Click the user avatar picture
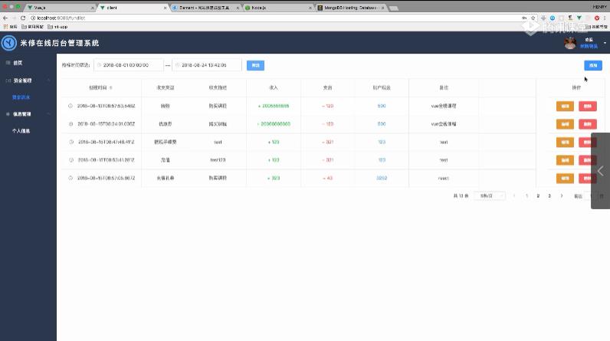The width and height of the screenshot is (610, 341). (x=570, y=43)
